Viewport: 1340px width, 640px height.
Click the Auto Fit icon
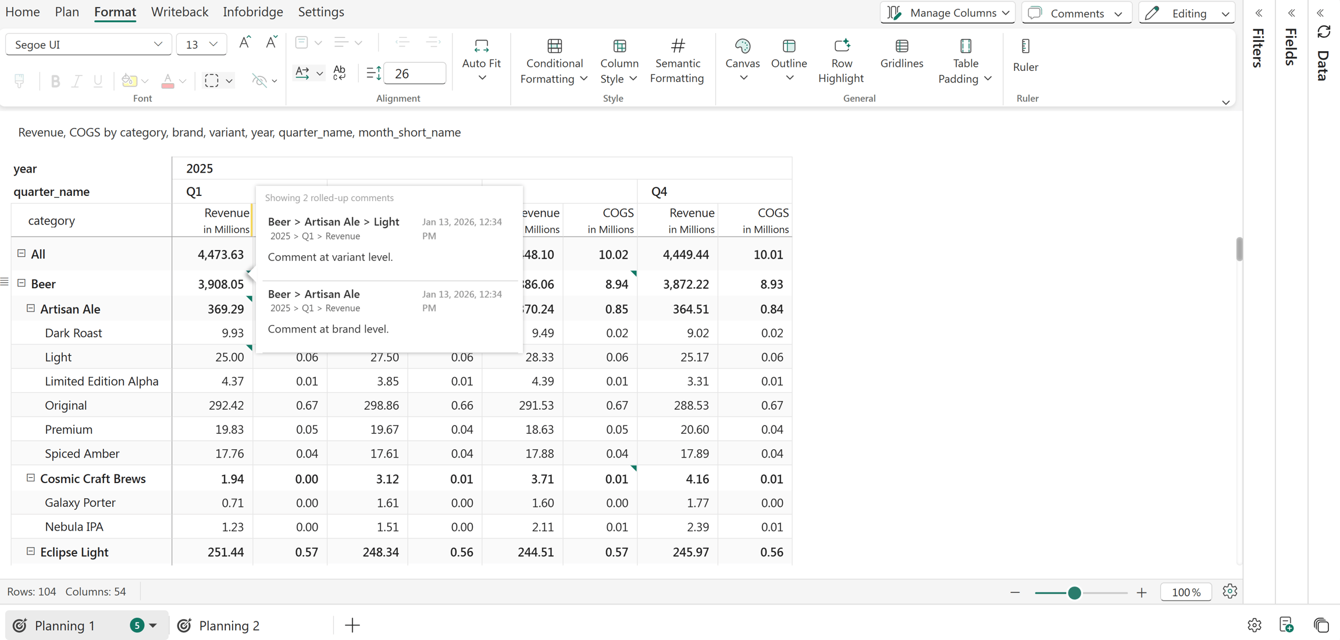point(482,45)
